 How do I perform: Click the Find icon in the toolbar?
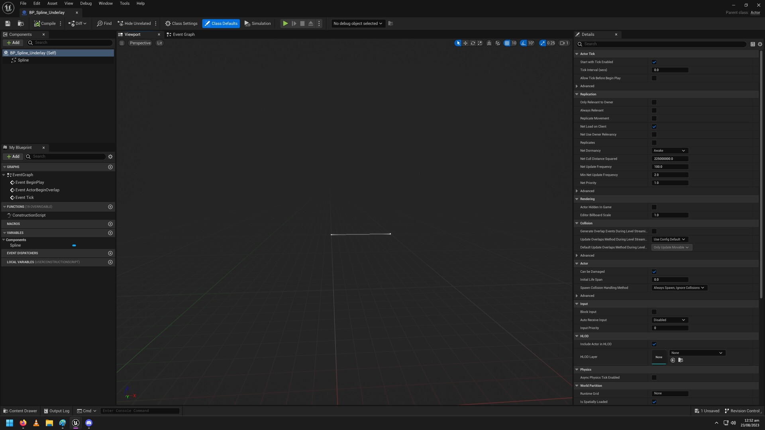coord(104,23)
